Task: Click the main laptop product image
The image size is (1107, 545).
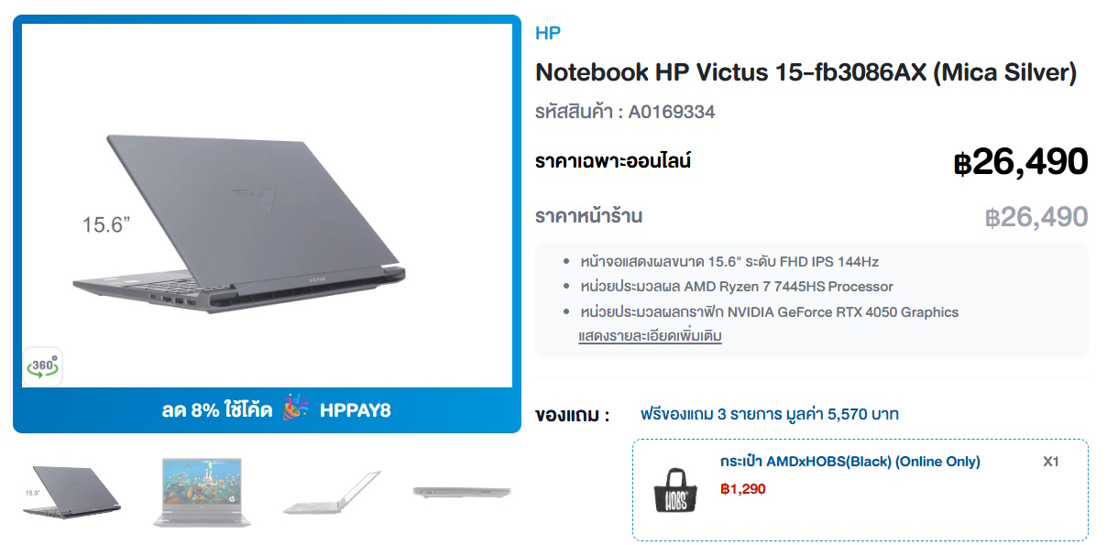Action: [267, 205]
